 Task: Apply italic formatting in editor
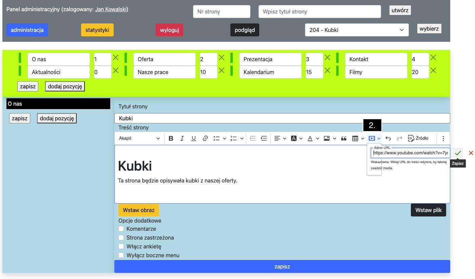click(x=182, y=138)
